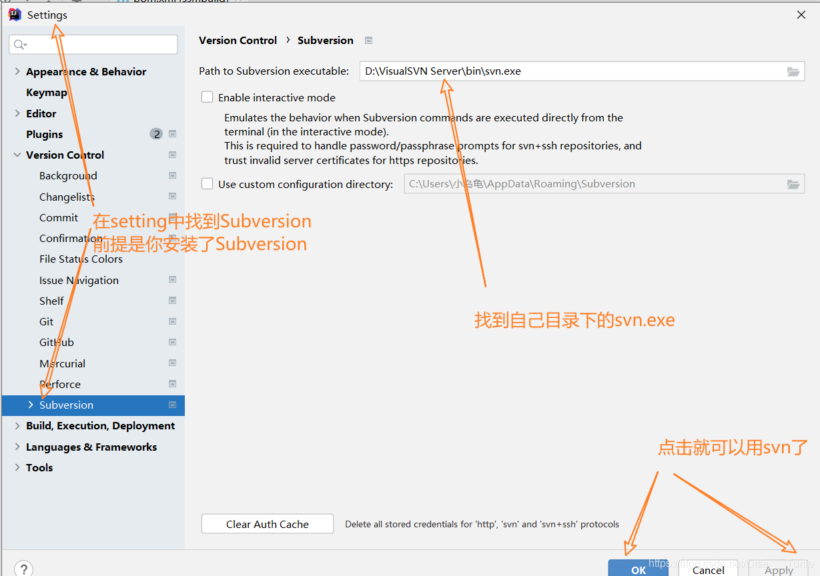Click the Apply button

pyautogui.click(x=779, y=569)
